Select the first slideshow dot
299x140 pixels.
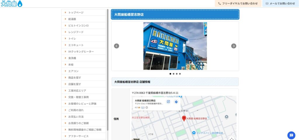171,74
